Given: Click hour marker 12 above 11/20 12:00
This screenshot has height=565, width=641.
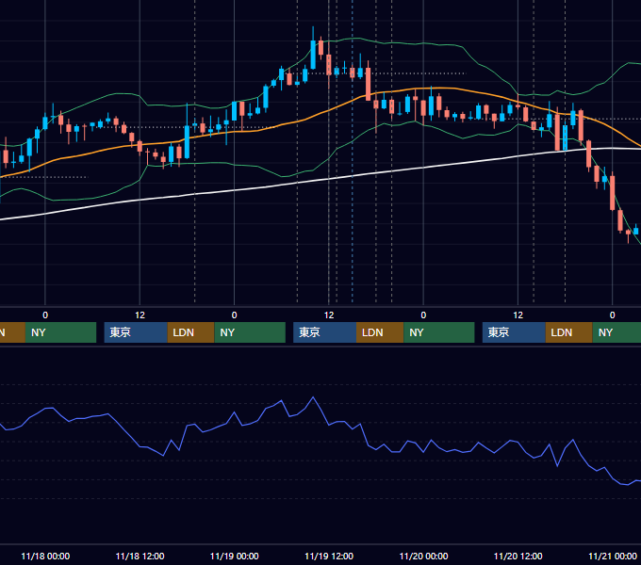Looking at the screenshot, I should (x=518, y=315).
